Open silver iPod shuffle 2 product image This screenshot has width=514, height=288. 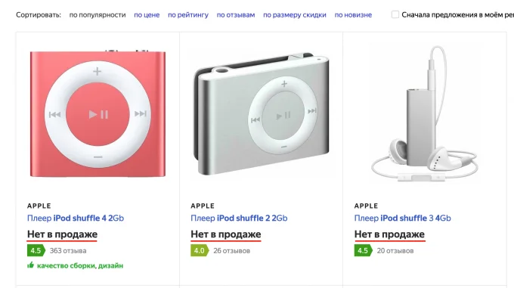pos(261,113)
